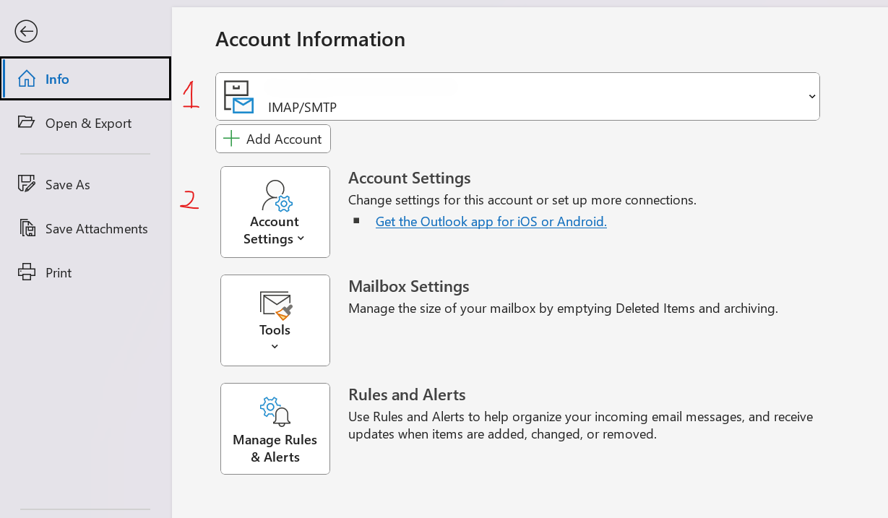
Task: Click the Print printer icon
Action: pyautogui.click(x=27, y=272)
